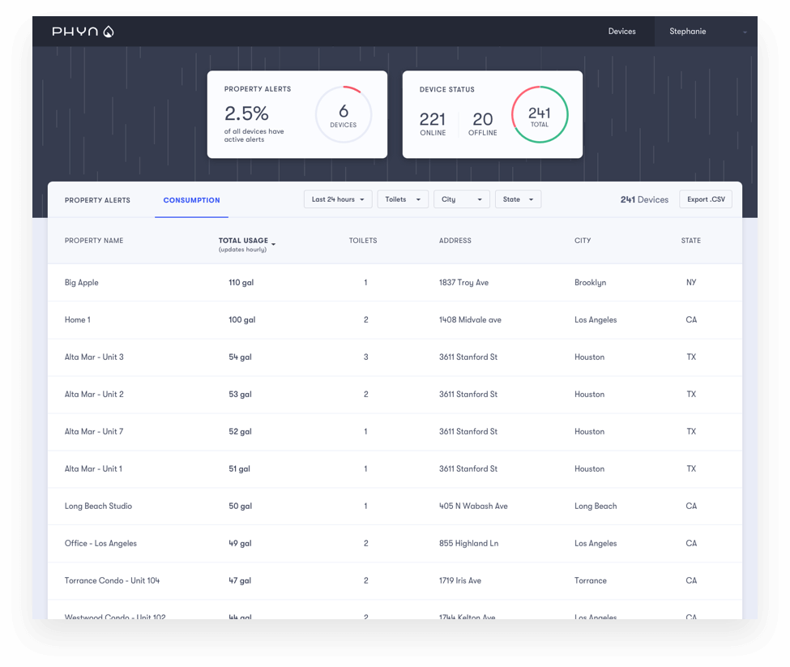Image resolution: width=790 pixels, height=667 pixels.
Task: Open the Big Apple property row
Action: point(82,283)
